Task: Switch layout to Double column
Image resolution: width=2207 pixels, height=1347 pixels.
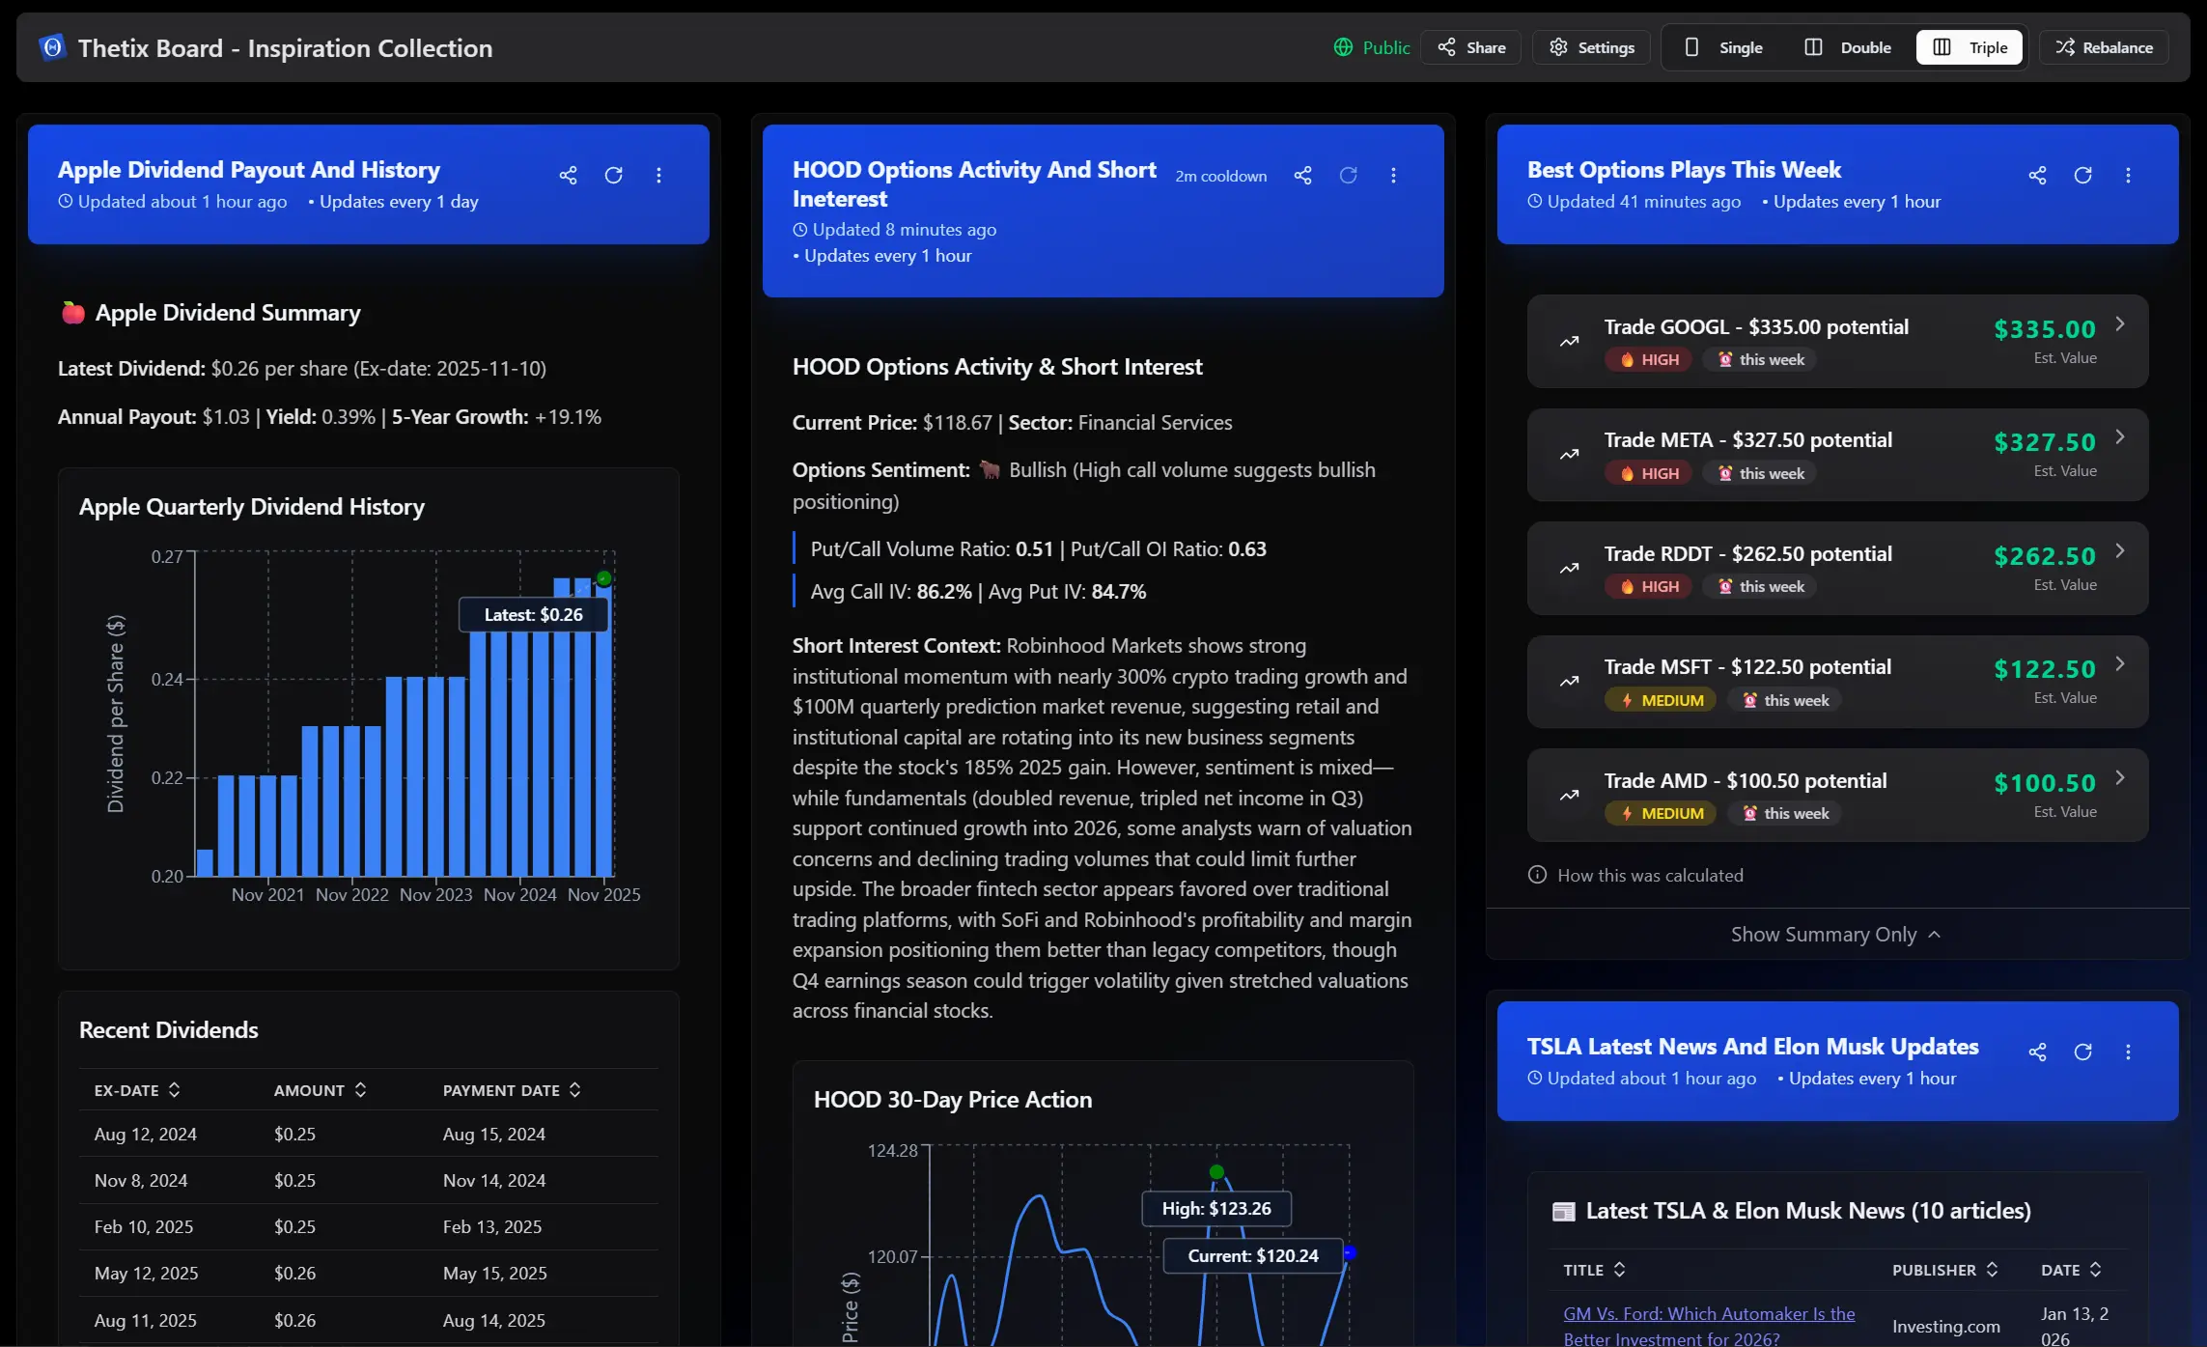Action: [1848, 47]
